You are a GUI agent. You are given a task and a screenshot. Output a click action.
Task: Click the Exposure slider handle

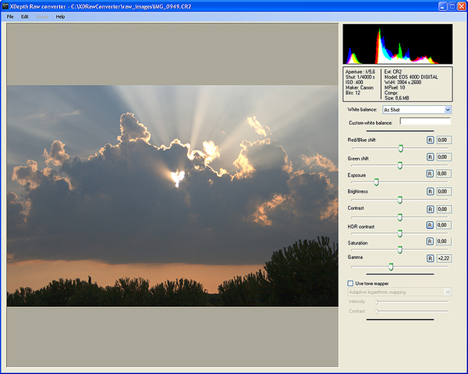click(x=376, y=182)
